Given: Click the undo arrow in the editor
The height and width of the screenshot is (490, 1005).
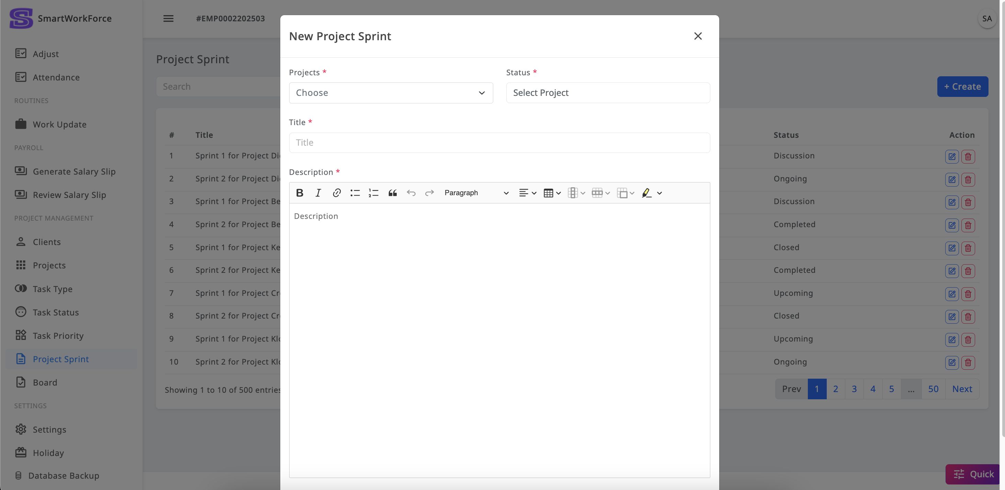Looking at the screenshot, I should pyautogui.click(x=411, y=193).
